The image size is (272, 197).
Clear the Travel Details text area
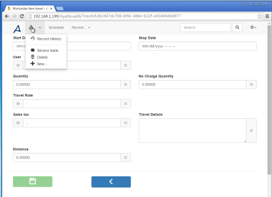[251, 131]
